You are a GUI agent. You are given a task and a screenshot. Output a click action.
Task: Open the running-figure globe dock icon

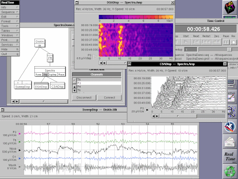pyautogui.click(x=230, y=127)
